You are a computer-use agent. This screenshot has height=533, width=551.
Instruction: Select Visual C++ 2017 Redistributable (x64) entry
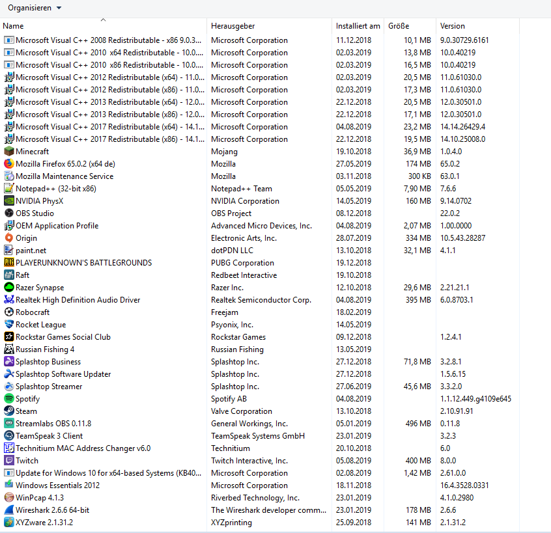[110, 127]
